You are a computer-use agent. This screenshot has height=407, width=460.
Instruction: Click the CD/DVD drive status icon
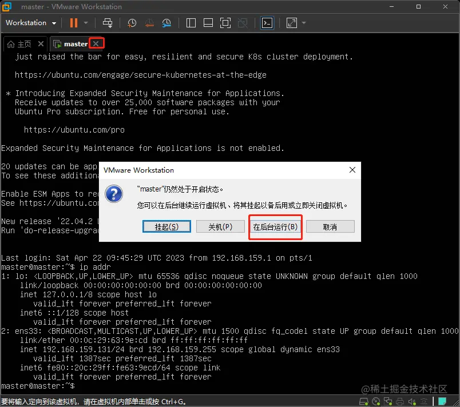coord(376,401)
